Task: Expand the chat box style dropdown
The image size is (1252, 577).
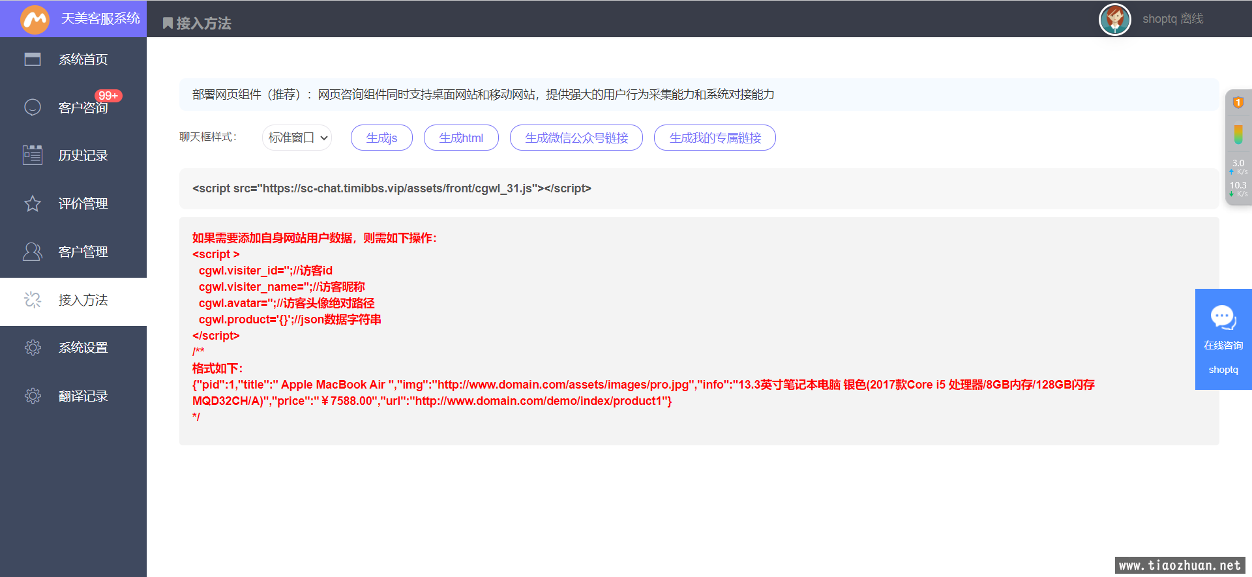Action: pos(297,138)
